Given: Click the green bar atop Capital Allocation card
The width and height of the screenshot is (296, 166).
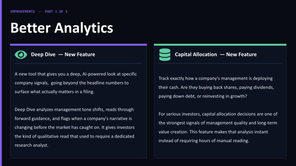Looking at the screenshot, I should (220, 45).
